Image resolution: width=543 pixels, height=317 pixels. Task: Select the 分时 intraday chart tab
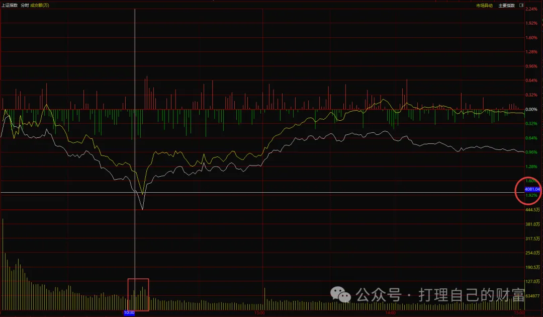[x=25, y=5]
